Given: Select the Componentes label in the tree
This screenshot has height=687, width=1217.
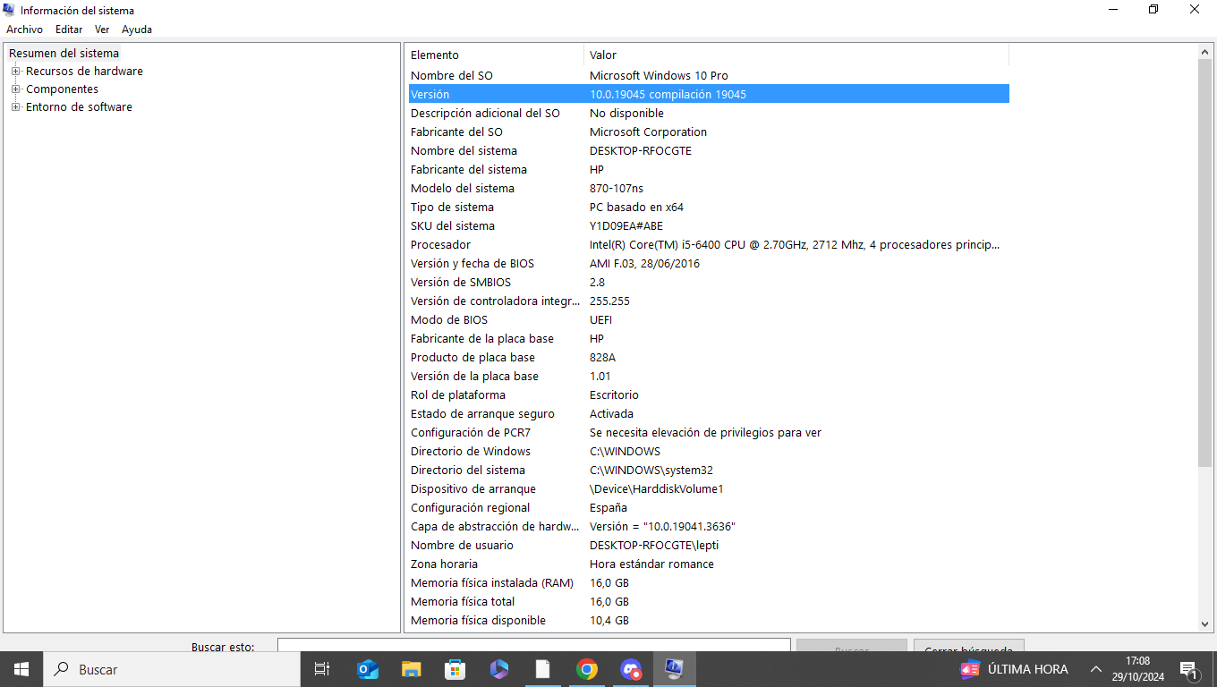Looking at the screenshot, I should 62,89.
